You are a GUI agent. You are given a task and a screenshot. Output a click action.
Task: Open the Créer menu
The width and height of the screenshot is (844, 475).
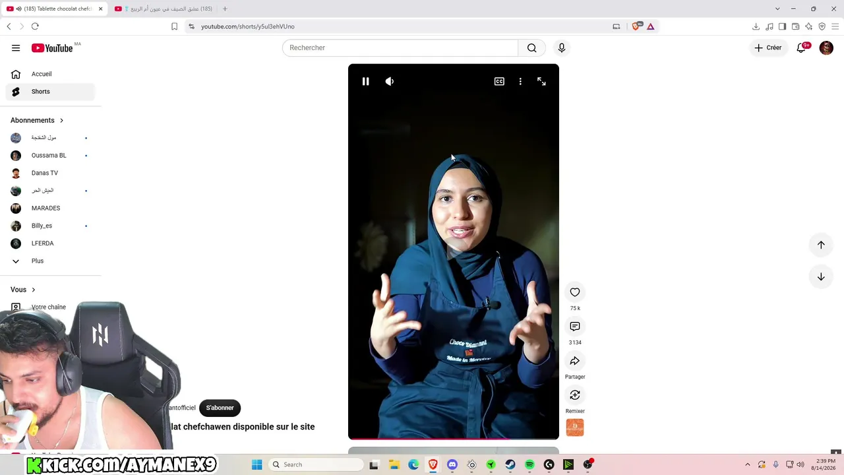click(768, 47)
